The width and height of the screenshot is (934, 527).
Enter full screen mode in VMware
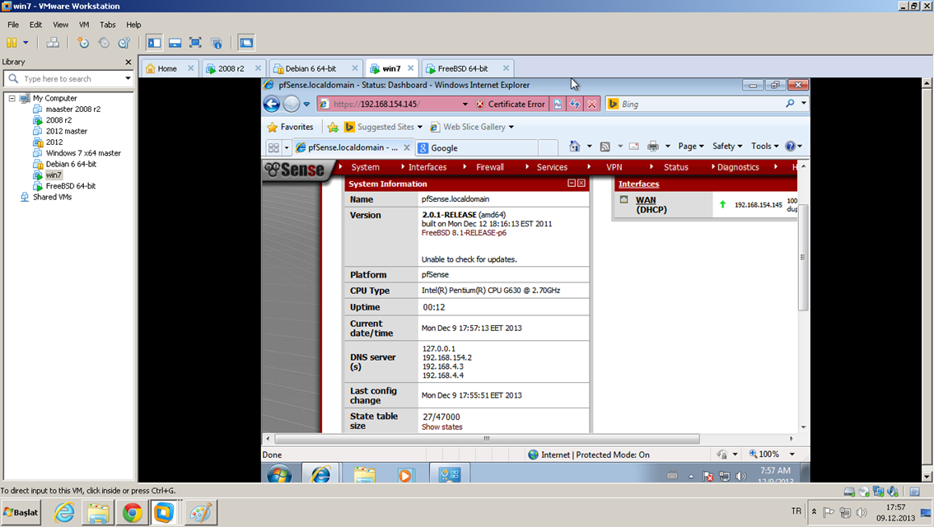pos(195,43)
